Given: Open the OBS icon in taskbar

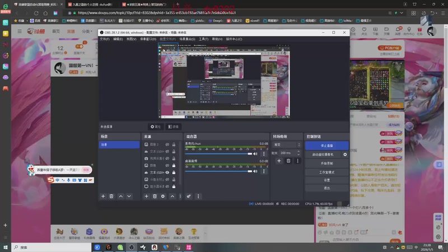Looking at the screenshot, I should [132, 247].
